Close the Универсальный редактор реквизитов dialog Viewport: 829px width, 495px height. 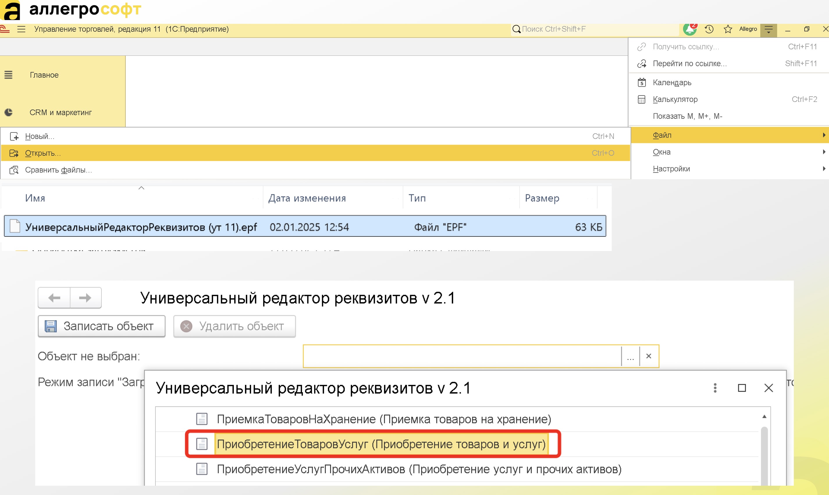point(768,388)
